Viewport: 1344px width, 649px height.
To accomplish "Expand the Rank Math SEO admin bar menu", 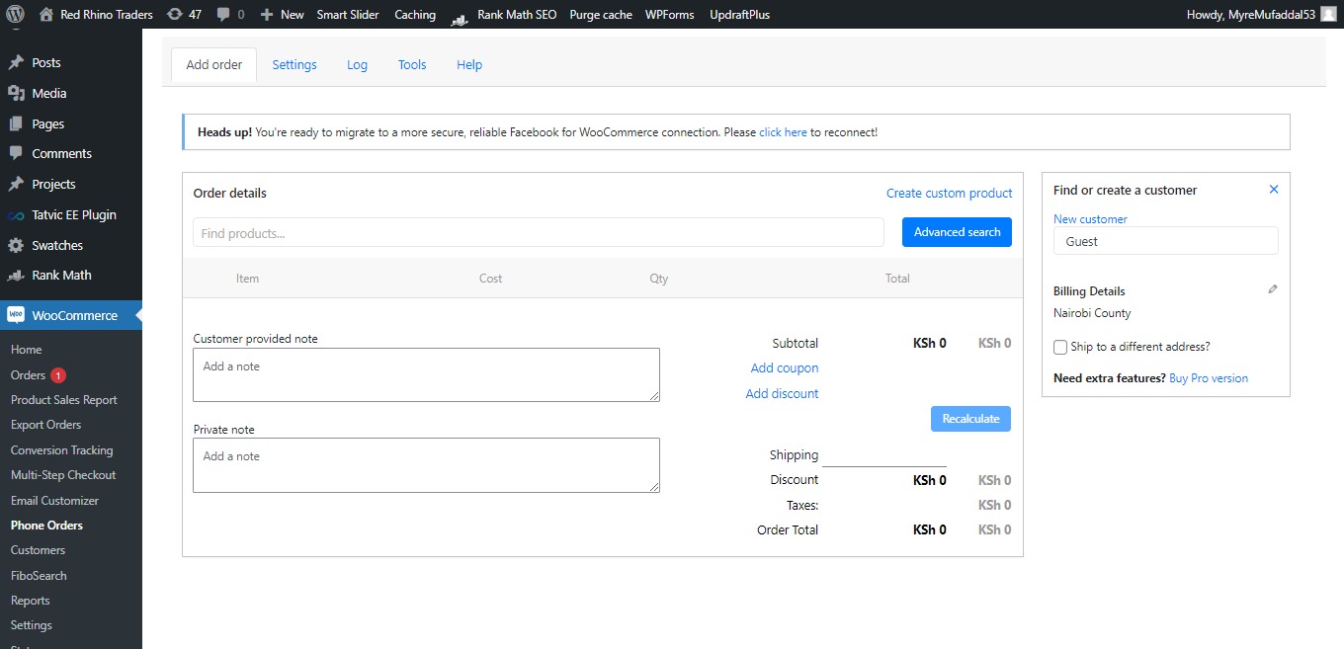I will pyautogui.click(x=504, y=15).
